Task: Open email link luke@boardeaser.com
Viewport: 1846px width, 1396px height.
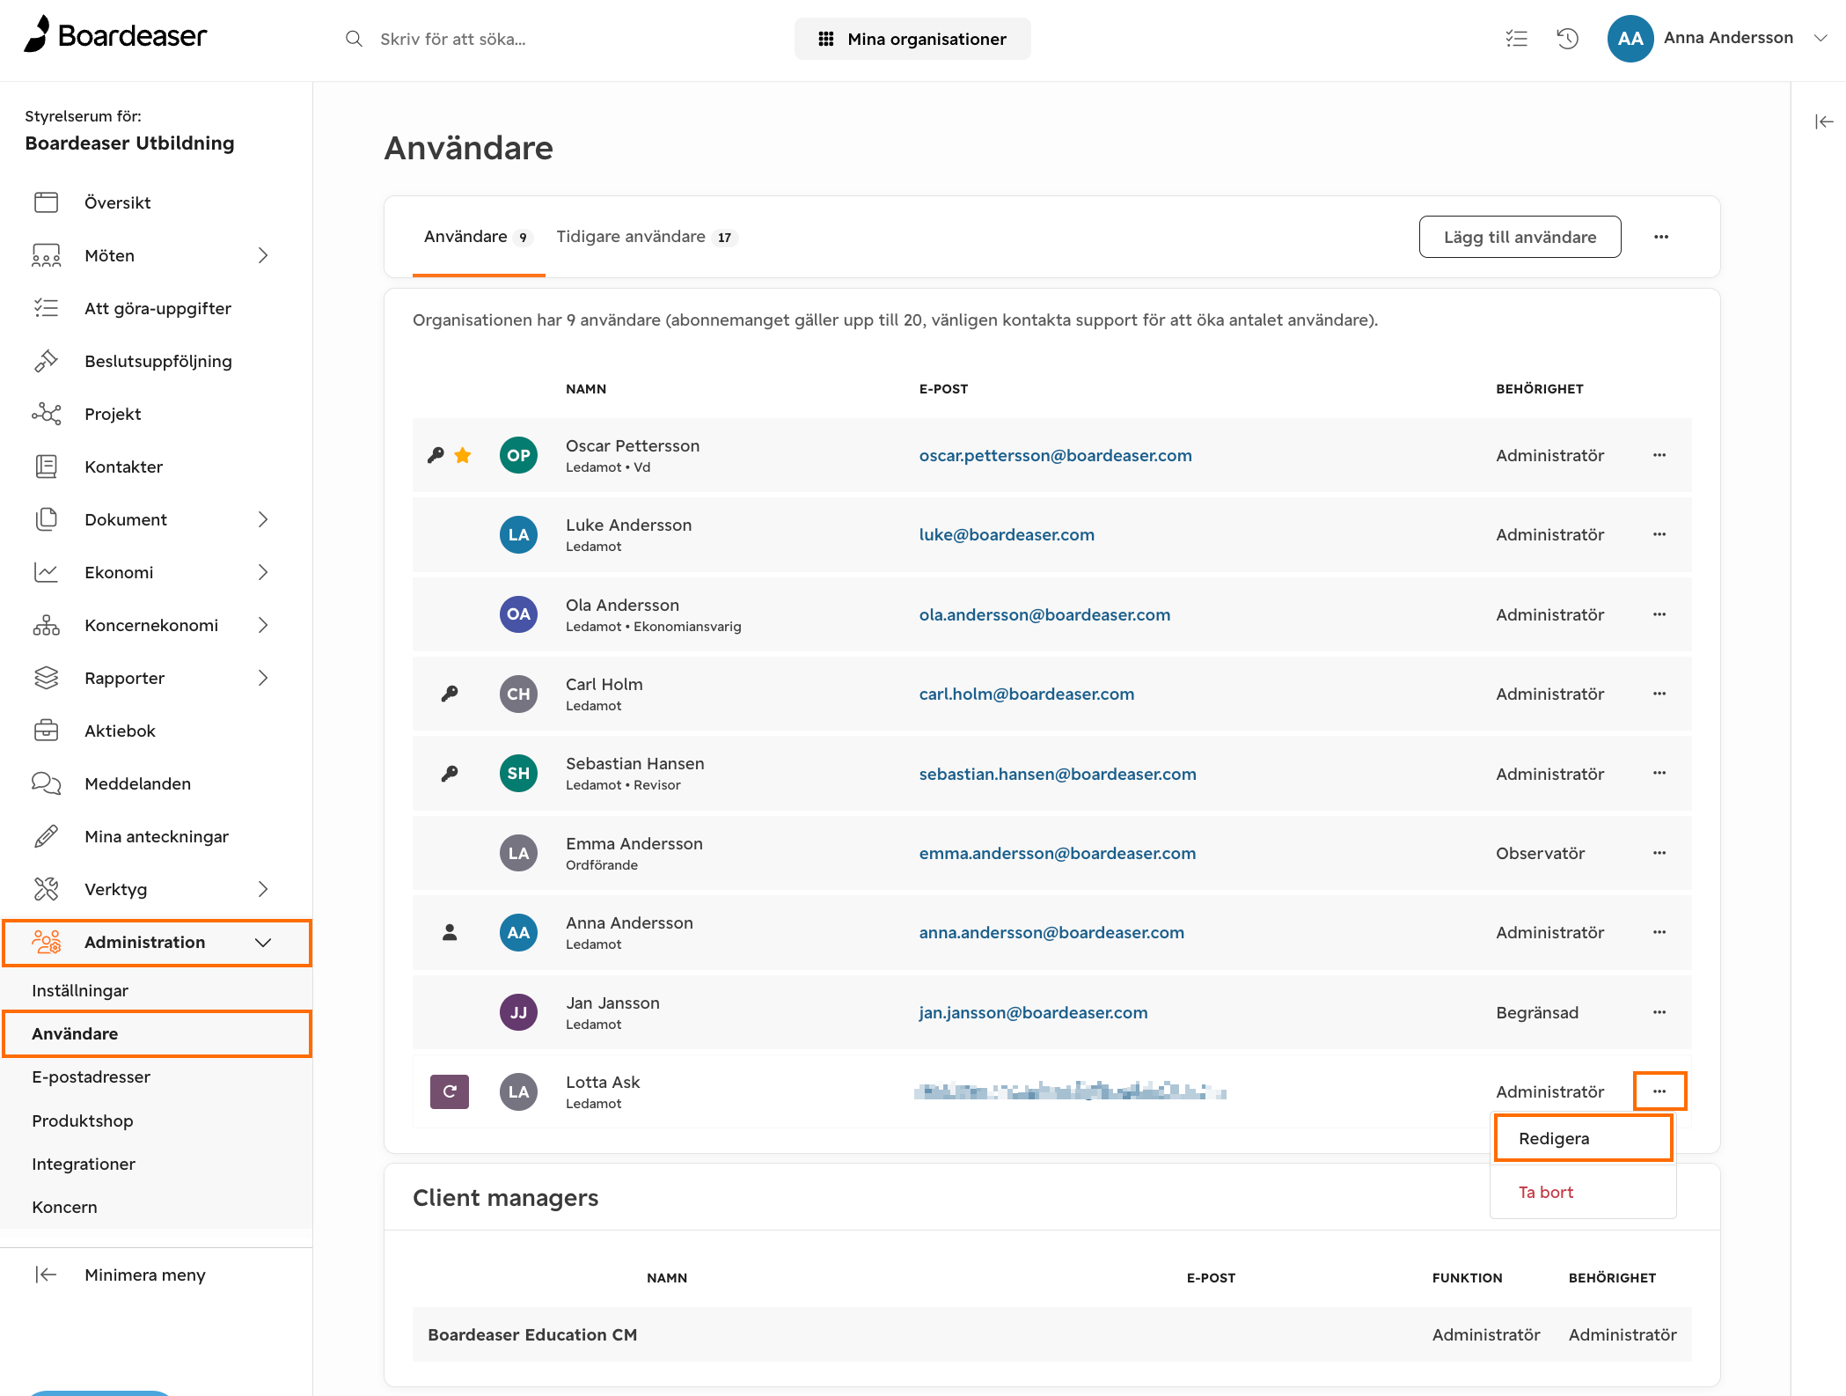Action: click(x=1007, y=534)
